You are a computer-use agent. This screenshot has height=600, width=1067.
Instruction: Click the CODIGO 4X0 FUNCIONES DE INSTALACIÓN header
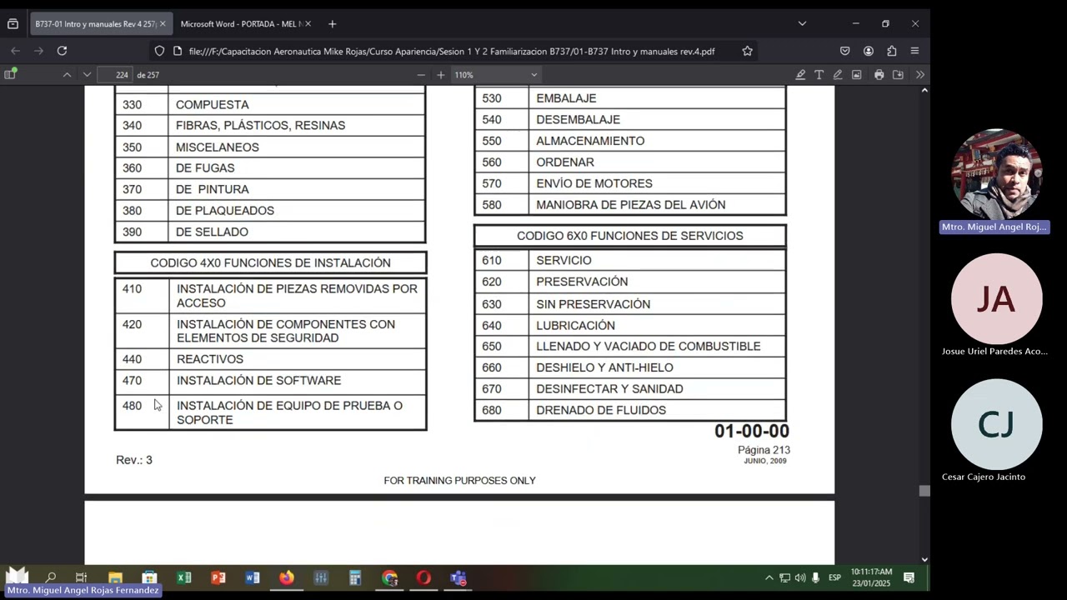[270, 262]
